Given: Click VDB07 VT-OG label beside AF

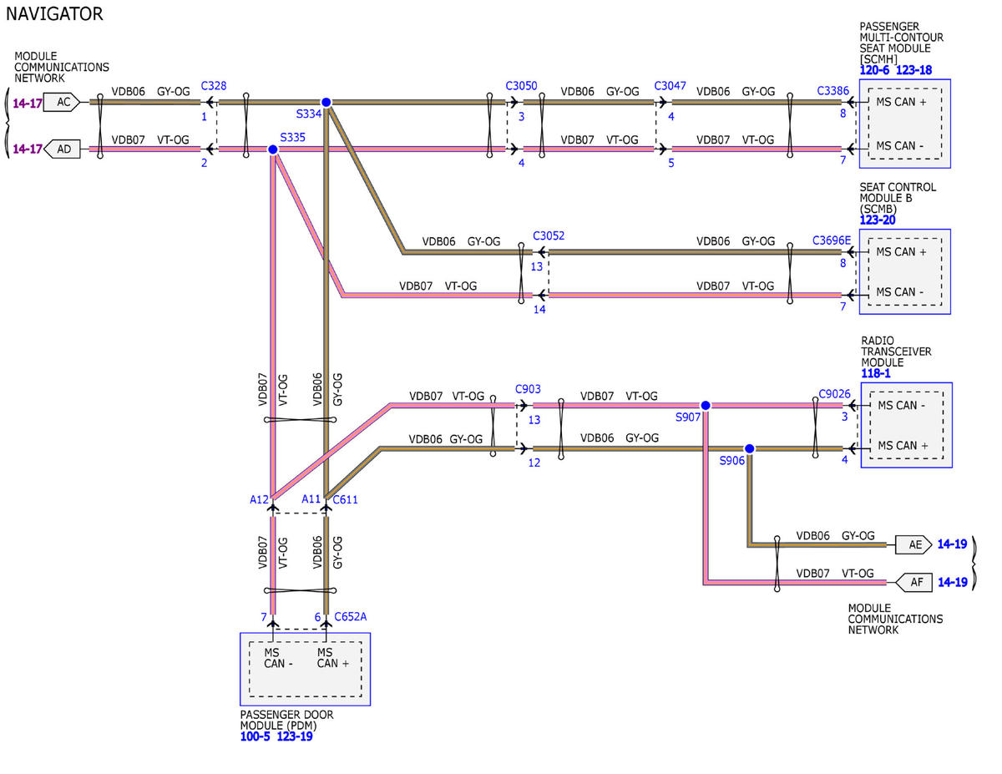Looking at the screenshot, I should click(x=835, y=574).
